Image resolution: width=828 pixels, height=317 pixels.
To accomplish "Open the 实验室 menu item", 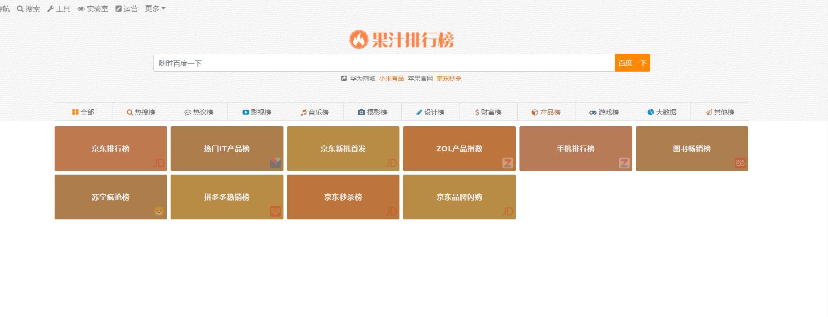I will 93,9.
